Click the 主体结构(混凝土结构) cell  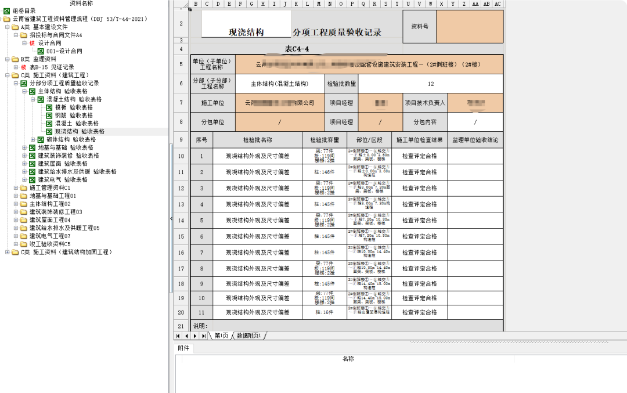pyautogui.click(x=279, y=84)
